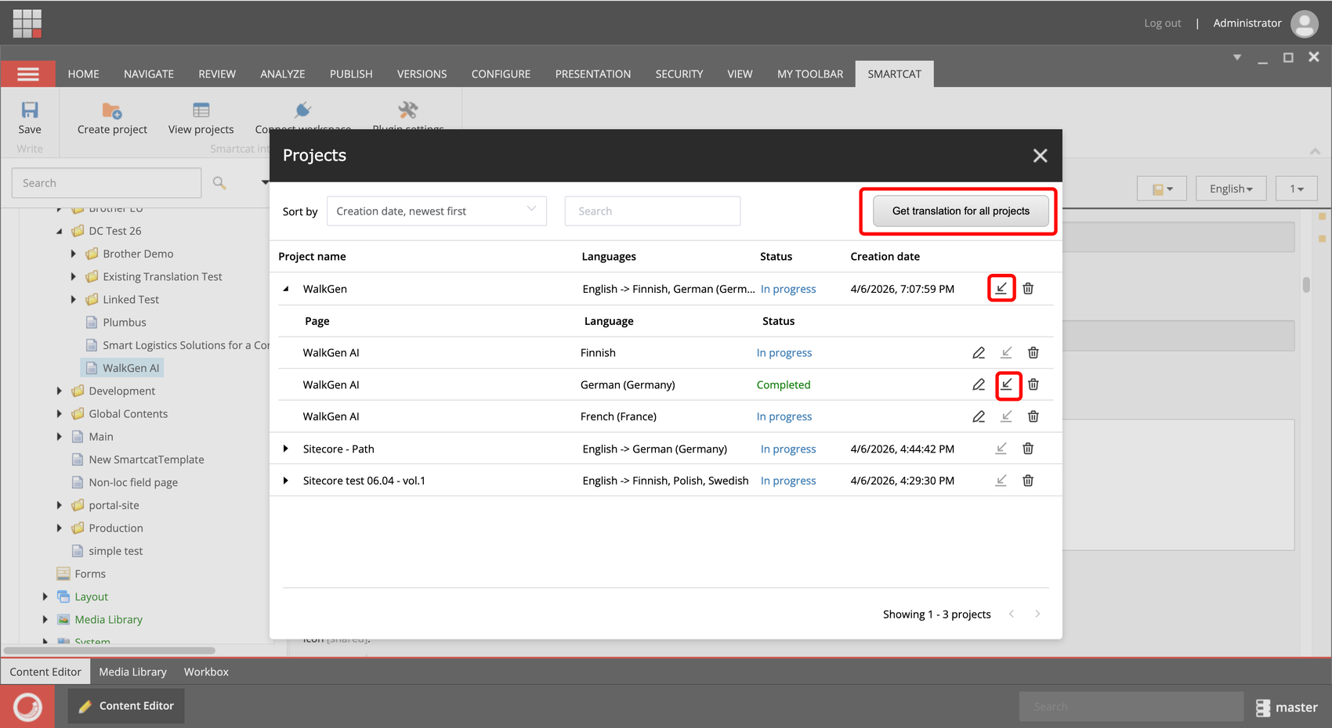Open the storage dropdown beside English
Viewport: 1332px width, 728px height.
click(x=1162, y=189)
